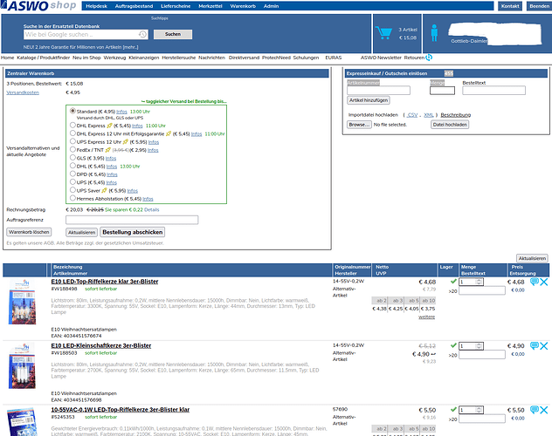
Task: Open comment bubble for E10 LED-Kleinschaftkerze item
Action: [x=535, y=345]
